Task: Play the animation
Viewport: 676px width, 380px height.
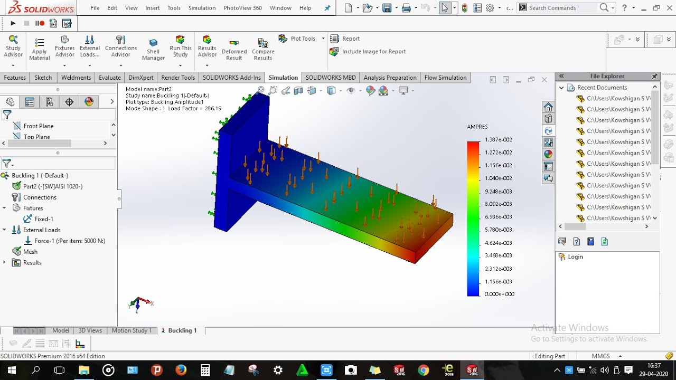Action: (13, 23)
